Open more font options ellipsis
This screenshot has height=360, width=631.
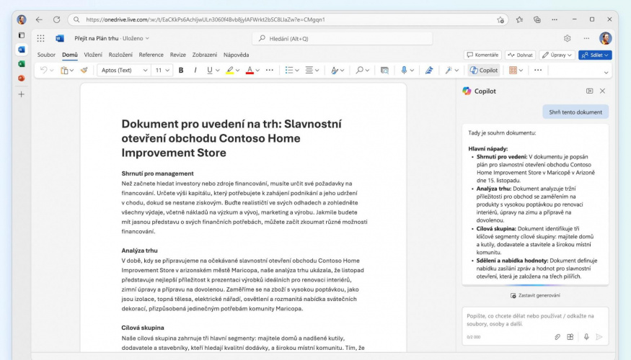pos(270,71)
